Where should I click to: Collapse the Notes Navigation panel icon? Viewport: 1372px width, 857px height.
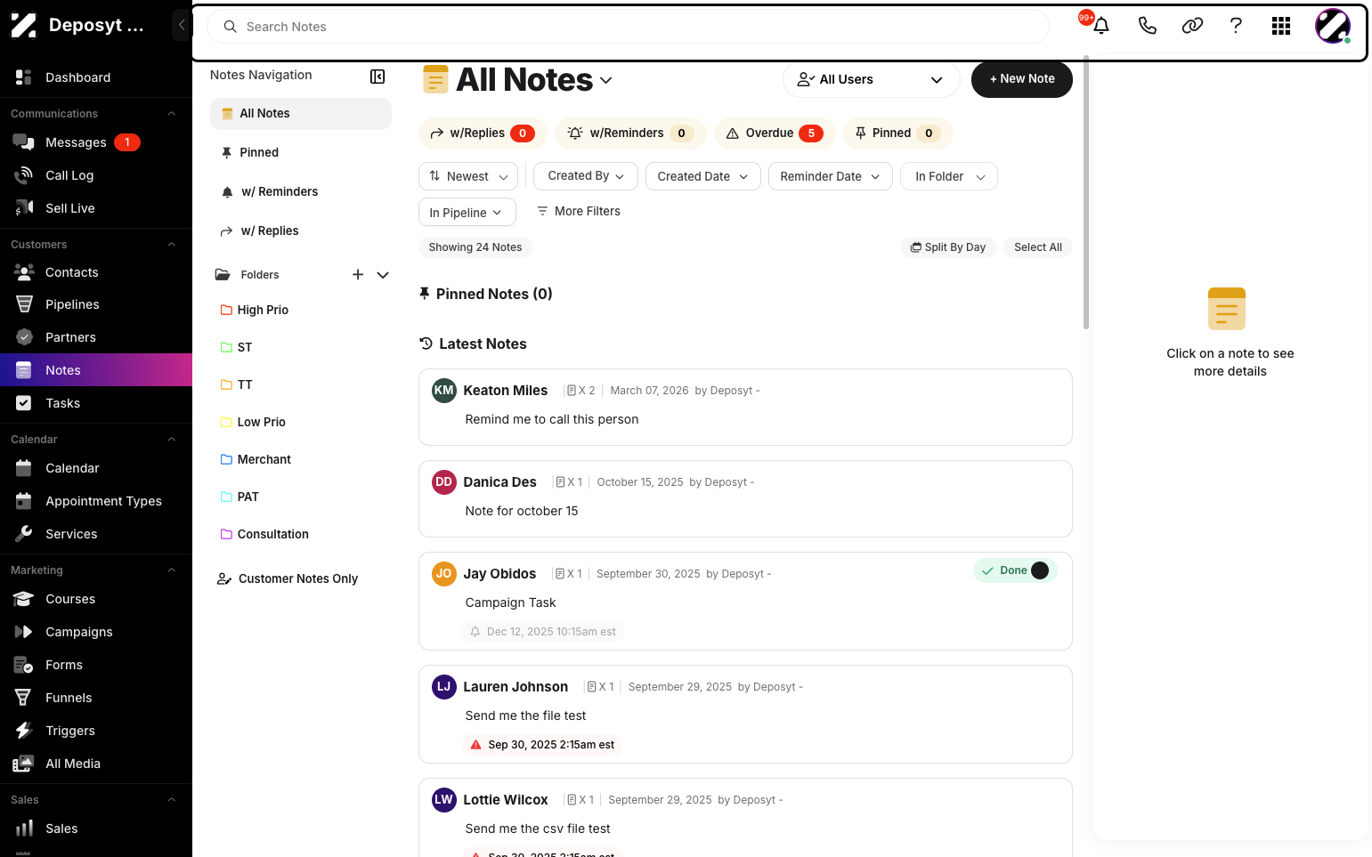(x=378, y=77)
